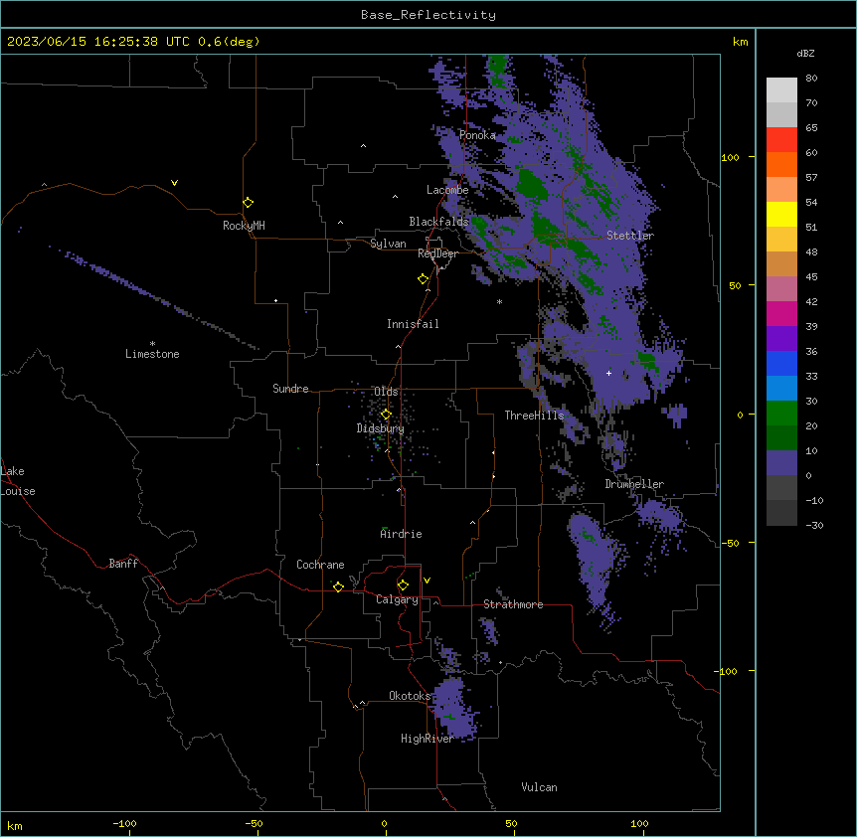Viewport: 857px width, 837px height.
Task: Click the 100 tick on the right axis
Action: (730, 157)
